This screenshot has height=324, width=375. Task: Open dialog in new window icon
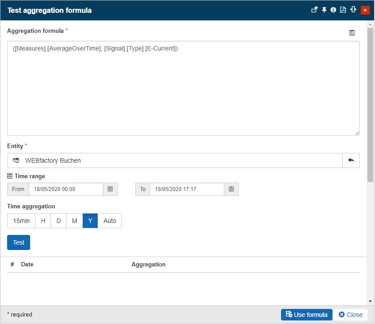coord(314,10)
